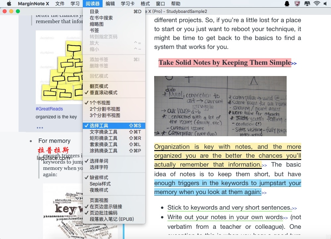Click the handwritten notes photo in document

pyautogui.click(x=220, y=106)
